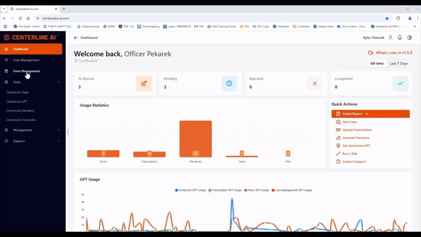Open the tab search dropdown
The width and height of the screenshot is (421, 237).
[4, 9]
